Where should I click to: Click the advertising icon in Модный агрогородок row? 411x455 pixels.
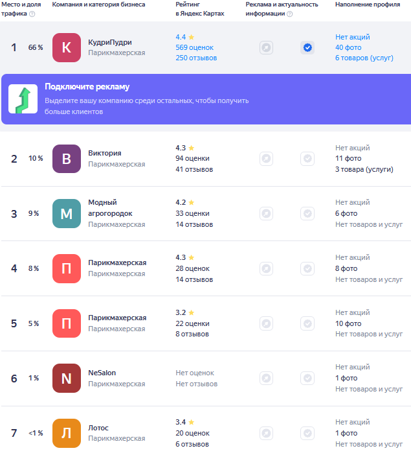[x=266, y=214]
